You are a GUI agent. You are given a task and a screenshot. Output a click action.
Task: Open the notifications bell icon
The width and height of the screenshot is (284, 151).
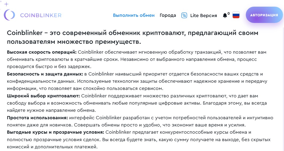[x=225, y=15]
